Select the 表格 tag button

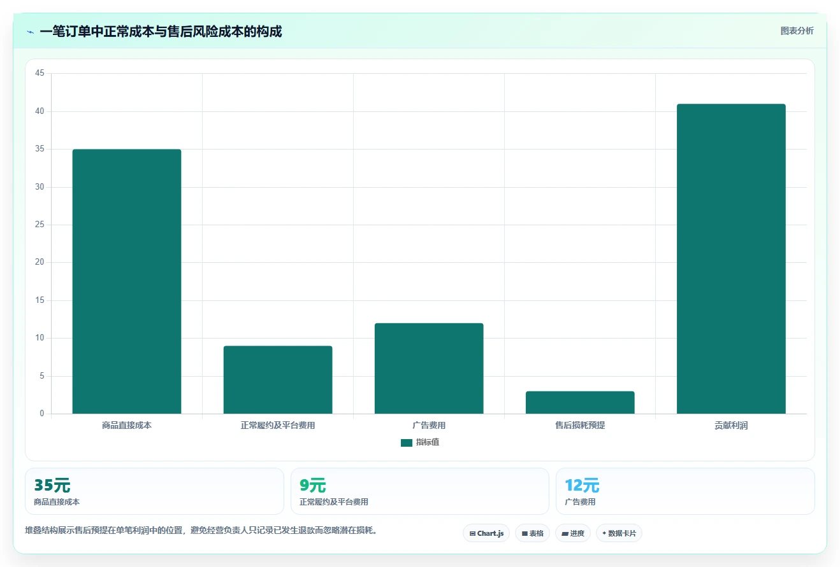532,533
